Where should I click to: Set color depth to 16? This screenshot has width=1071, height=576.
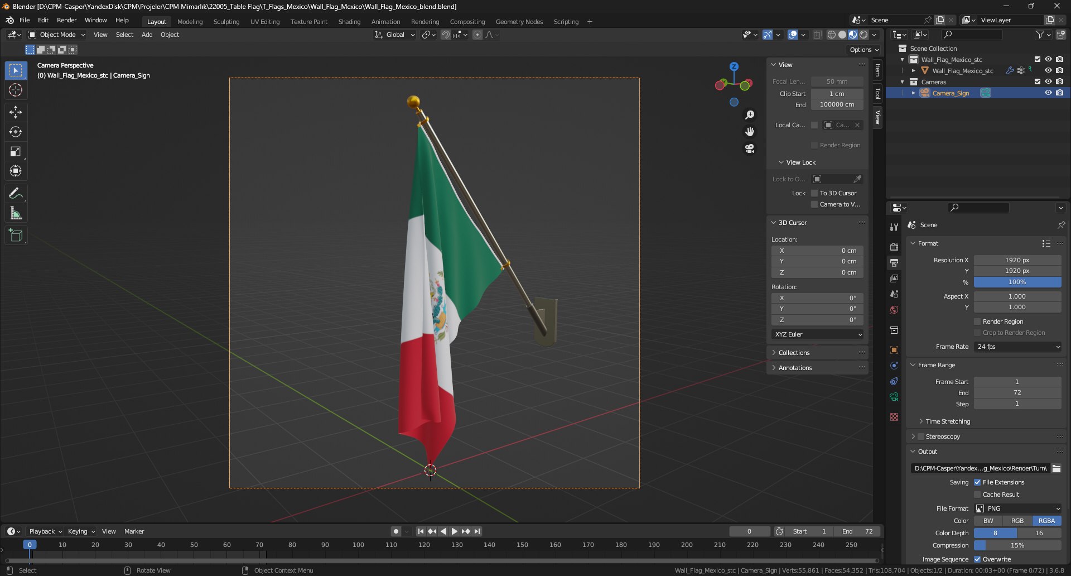click(1039, 533)
